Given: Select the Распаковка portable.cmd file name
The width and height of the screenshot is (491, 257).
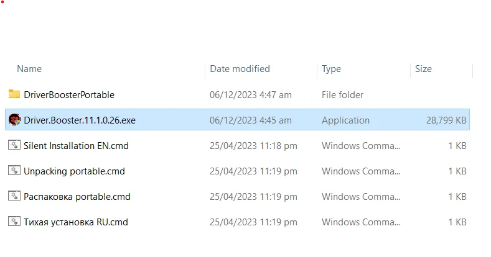Looking at the screenshot, I should [x=77, y=197].
